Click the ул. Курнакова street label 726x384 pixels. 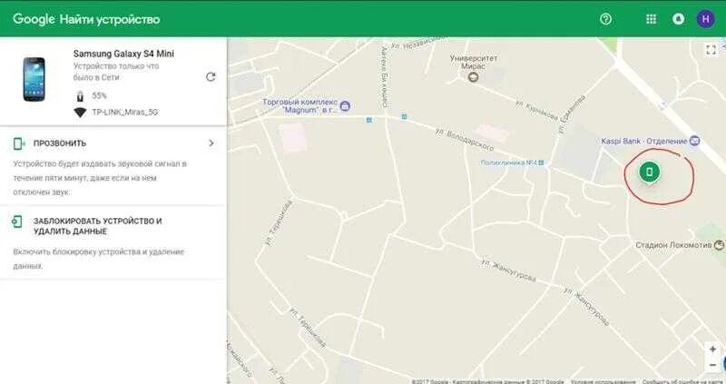pos(536,111)
